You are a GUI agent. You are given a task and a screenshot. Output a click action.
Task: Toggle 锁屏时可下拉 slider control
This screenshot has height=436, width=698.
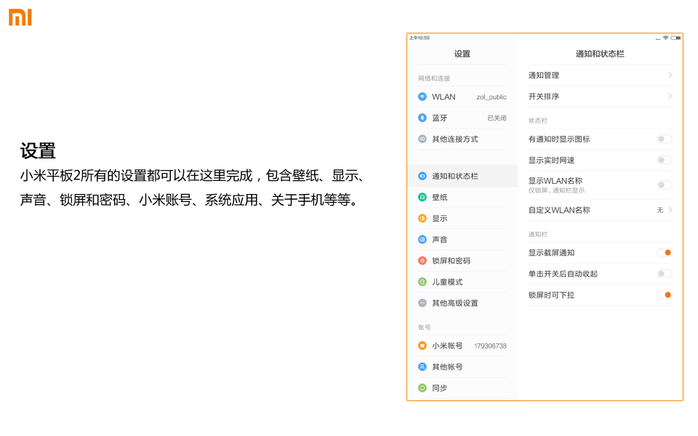click(x=664, y=295)
